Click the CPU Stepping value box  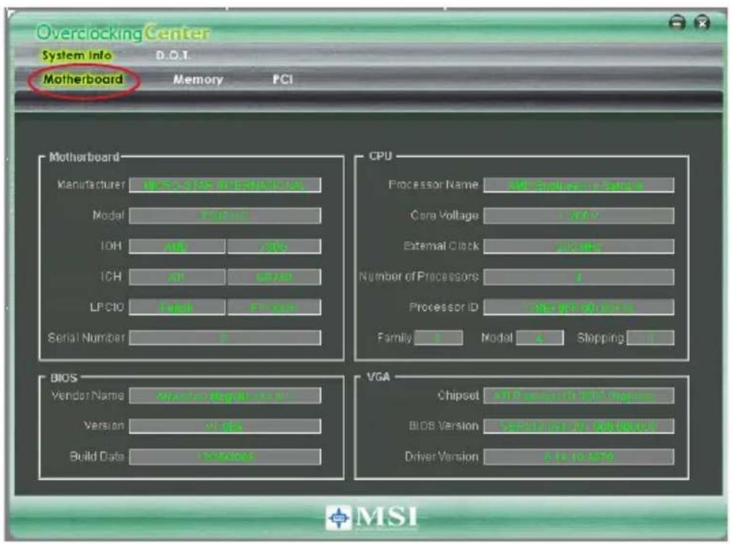(651, 338)
